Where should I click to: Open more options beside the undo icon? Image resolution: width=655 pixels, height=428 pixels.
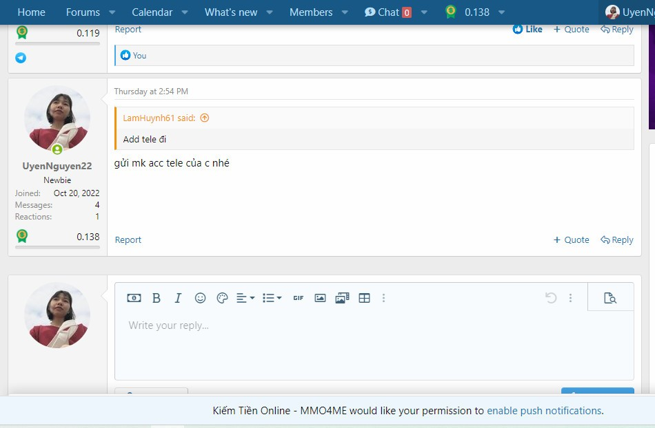pyautogui.click(x=570, y=298)
